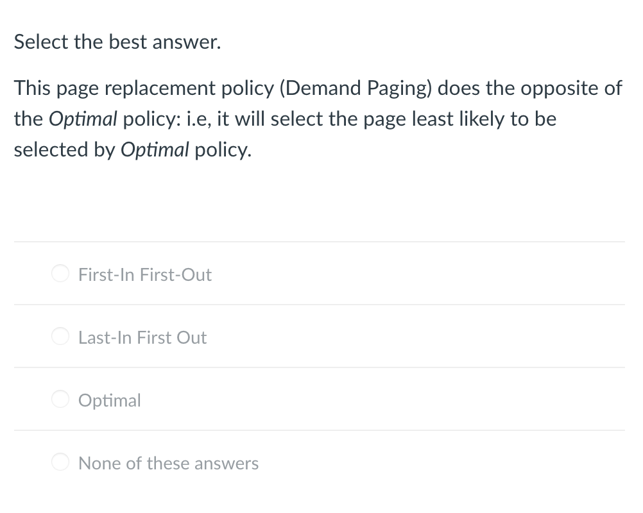
Task: Select the First-In First-Out radio button
Action: click(60, 274)
